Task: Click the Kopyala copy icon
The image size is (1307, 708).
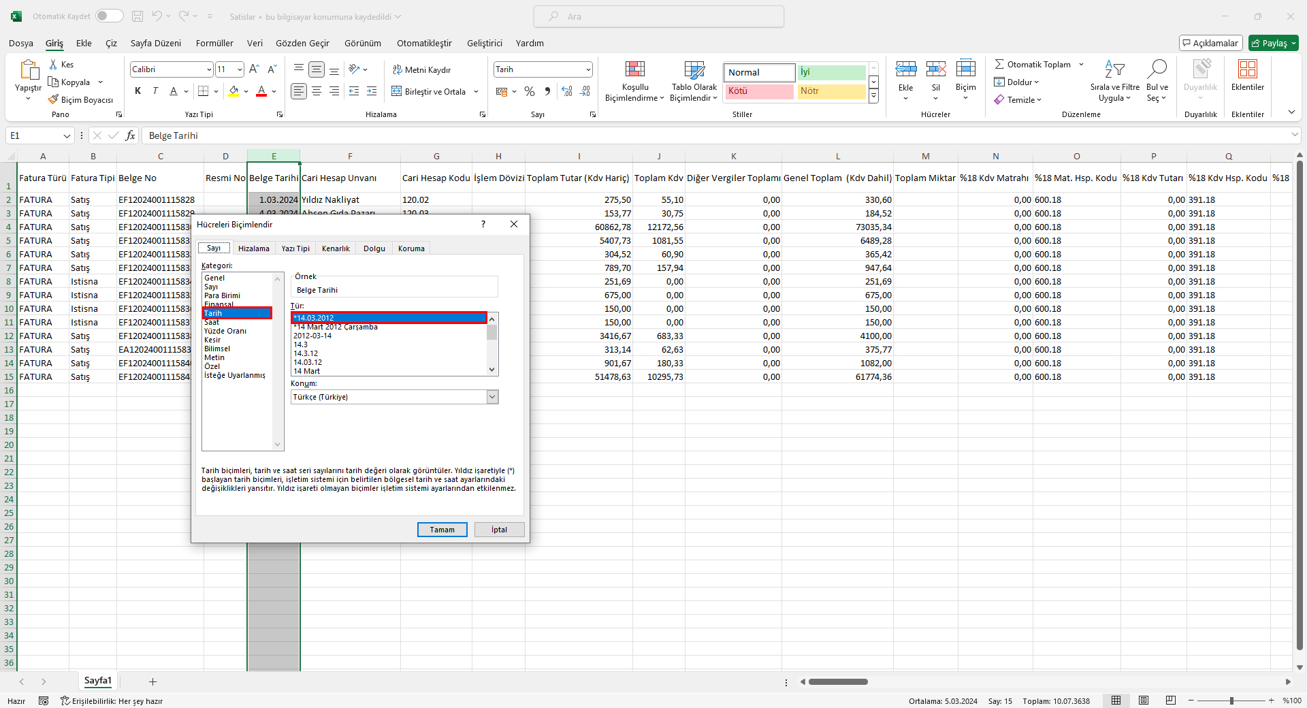Action: click(53, 82)
